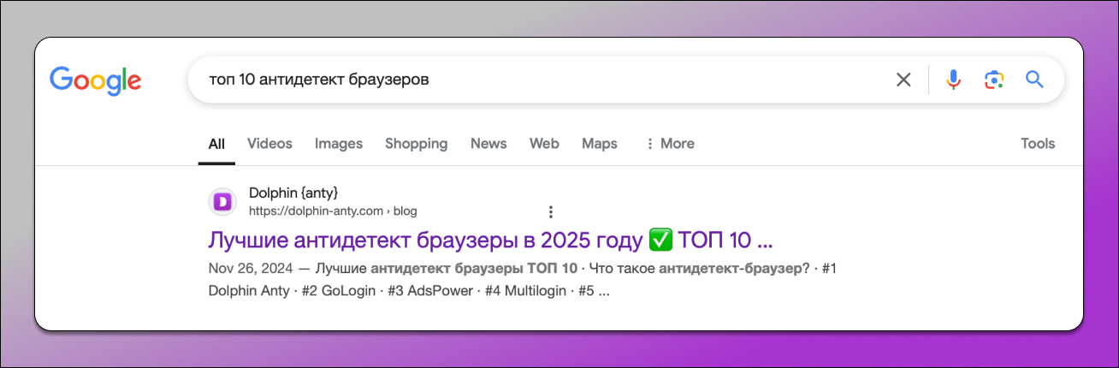This screenshot has width=1119, height=368.
Task: Start voice search with the microphone icon
Action: (x=953, y=80)
